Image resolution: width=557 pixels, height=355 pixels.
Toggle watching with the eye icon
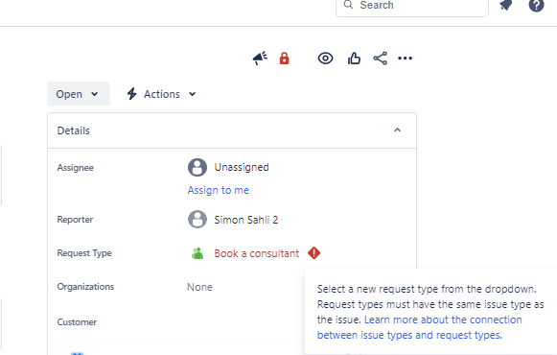[x=325, y=59]
